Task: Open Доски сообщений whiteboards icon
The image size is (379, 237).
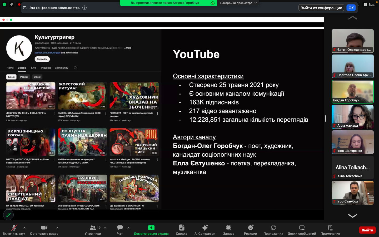Action: point(302,228)
